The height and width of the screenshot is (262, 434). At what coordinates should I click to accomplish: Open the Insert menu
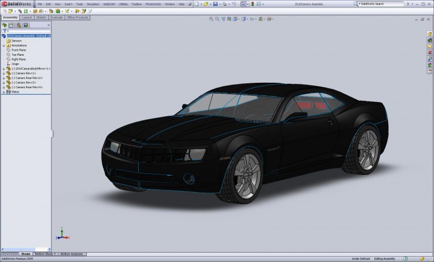pos(68,4)
